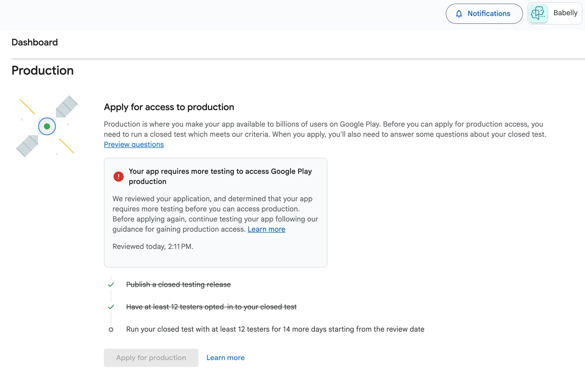Select the pending 14-day testing step

275,329
